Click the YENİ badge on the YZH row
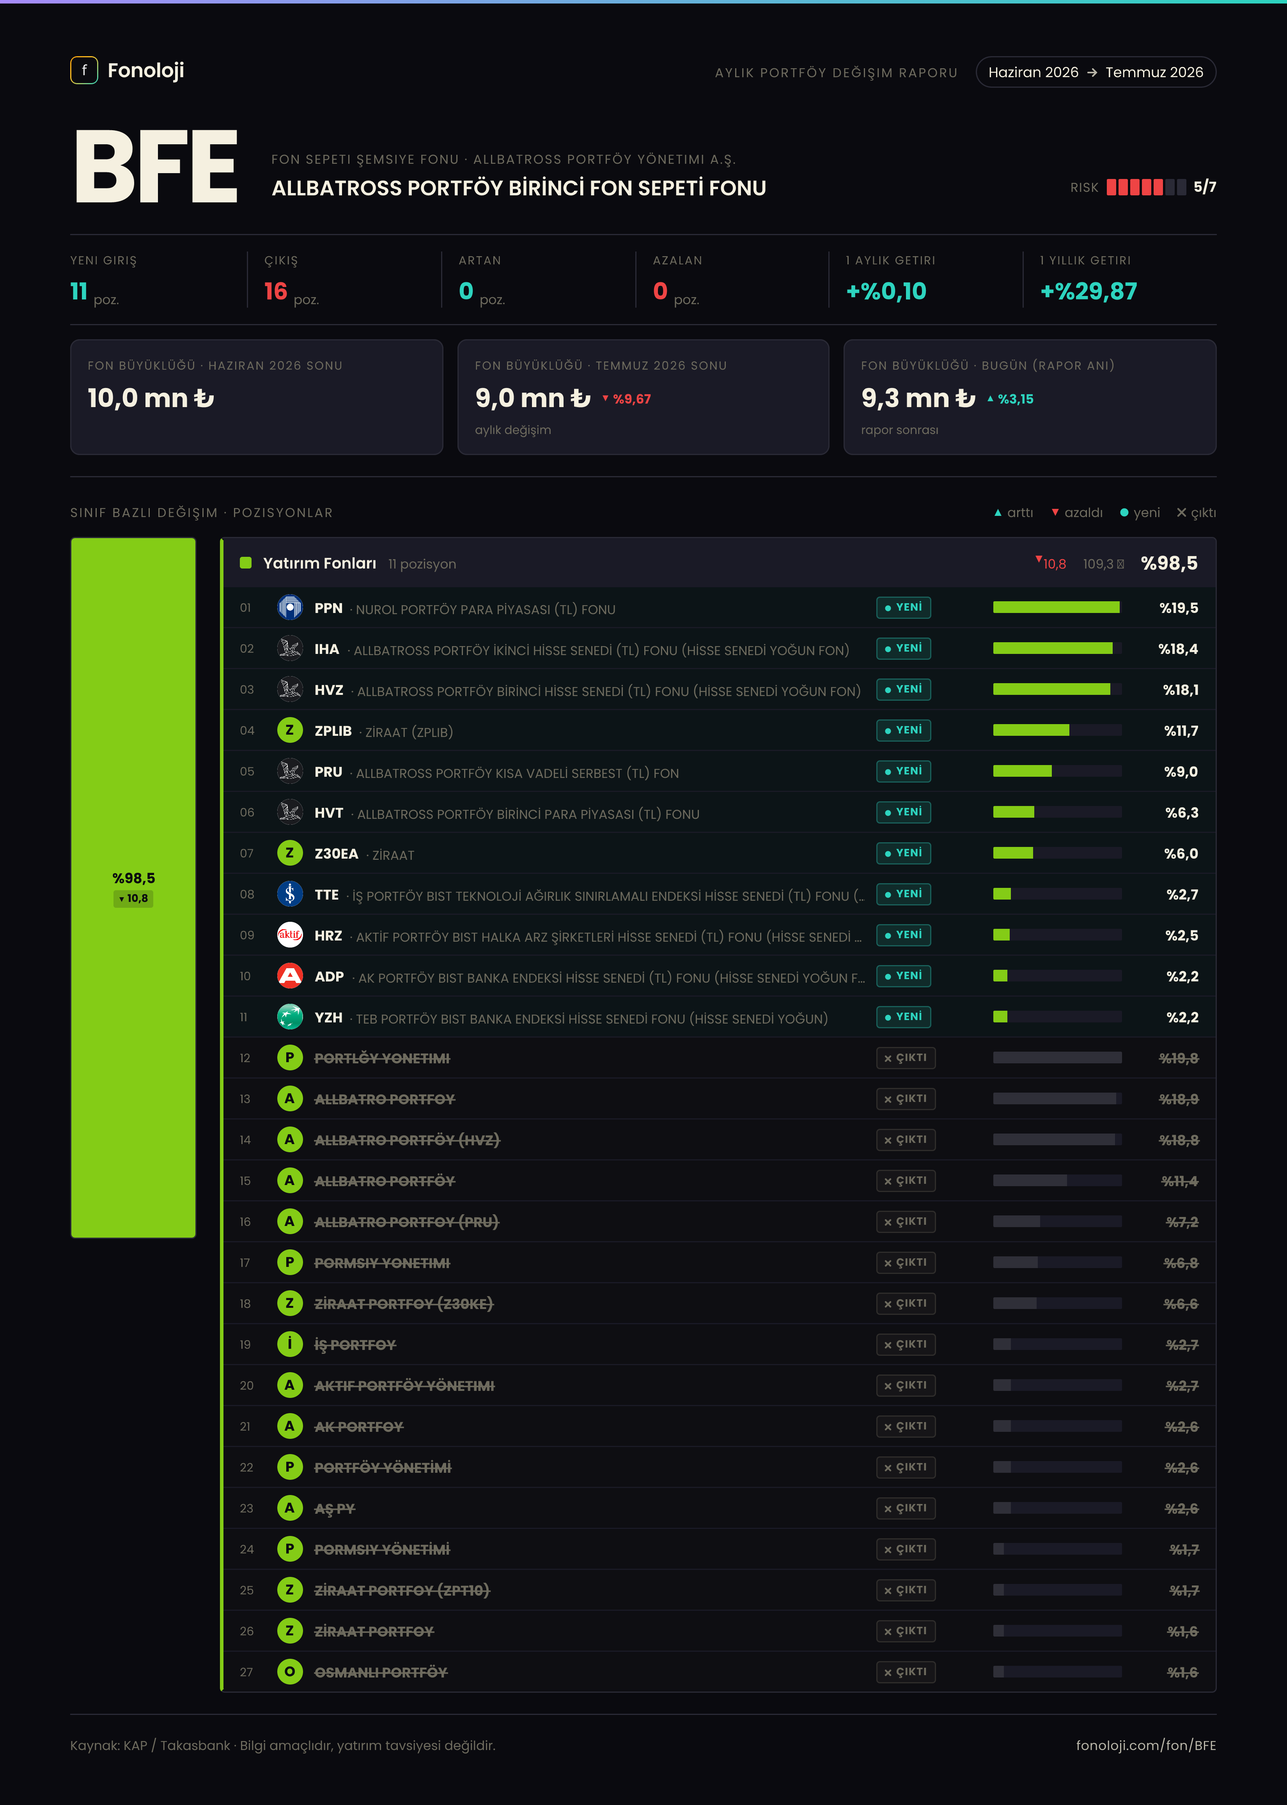Image resolution: width=1287 pixels, height=1805 pixels. (x=904, y=1017)
